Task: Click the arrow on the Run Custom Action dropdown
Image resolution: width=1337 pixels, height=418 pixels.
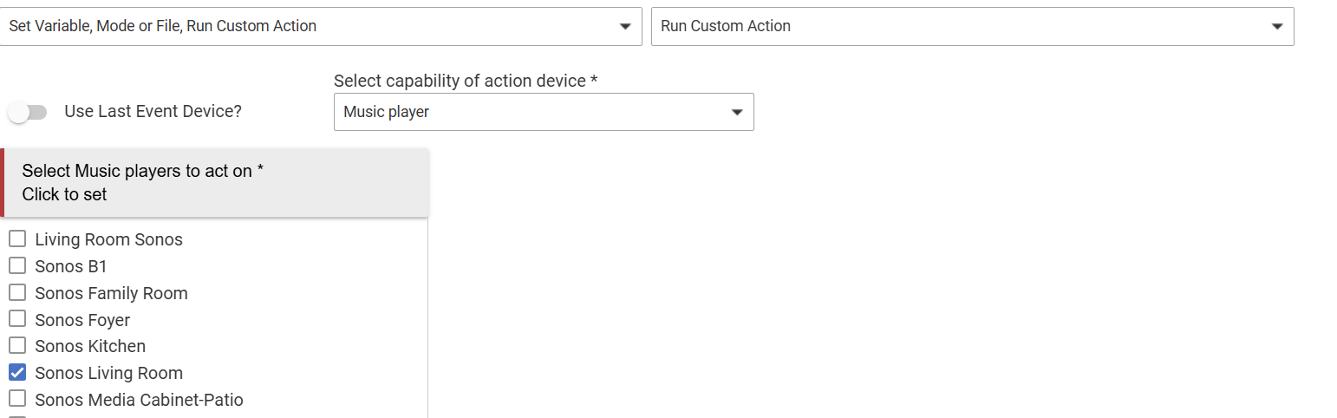Action: click(x=1277, y=26)
